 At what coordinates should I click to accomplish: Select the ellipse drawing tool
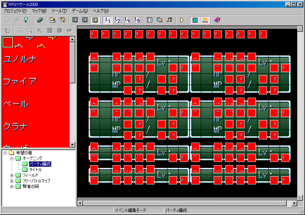[x=60, y=31]
